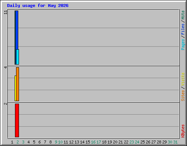Click day 3 on the x-axis

pos(23,142)
